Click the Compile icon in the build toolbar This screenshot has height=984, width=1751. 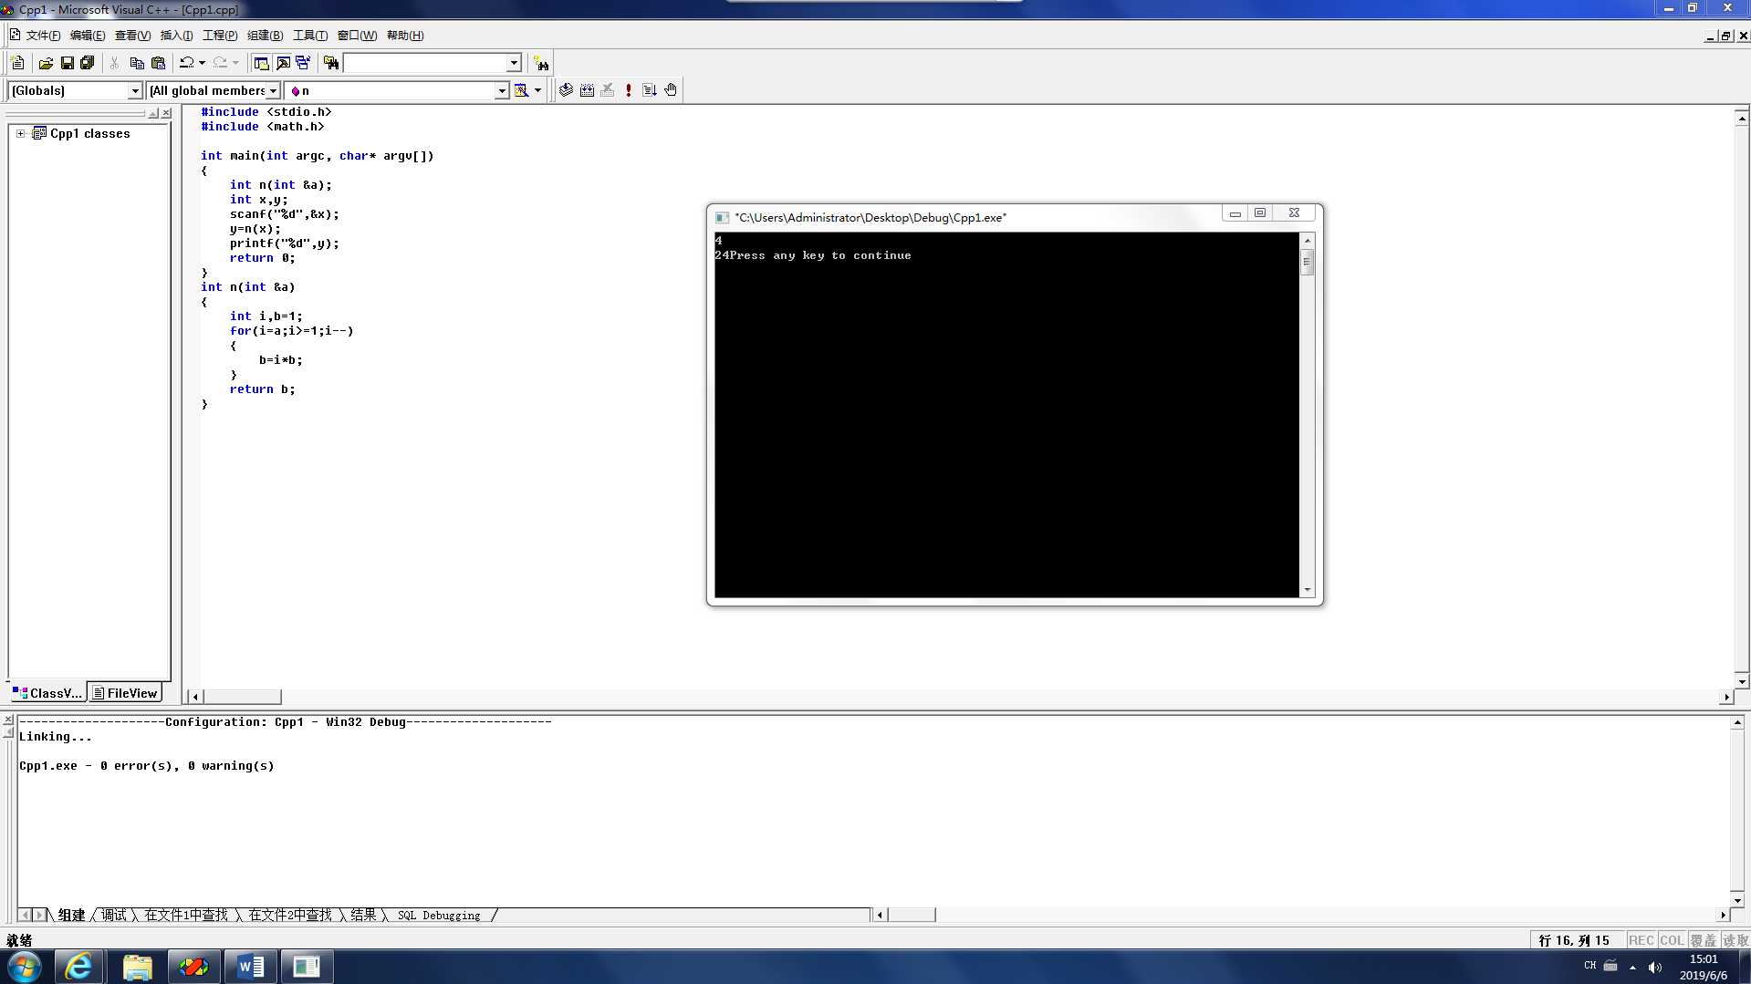[566, 90]
